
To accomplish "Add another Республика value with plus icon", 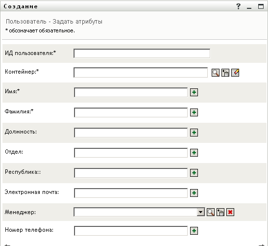I will pos(194,173).
